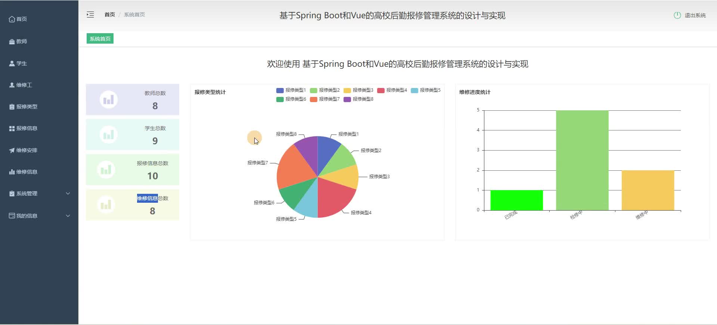Image resolution: width=717 pixels, height=325 pixels.
Task: Click the bright green 已完成 bar
Action: point(516,200)
